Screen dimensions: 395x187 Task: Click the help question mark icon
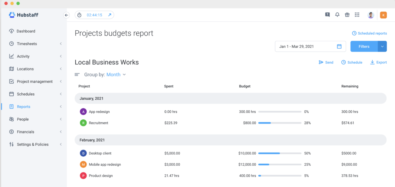(327, 15)
